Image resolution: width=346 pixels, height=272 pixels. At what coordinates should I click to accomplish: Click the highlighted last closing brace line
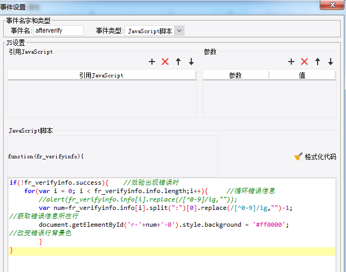coord(172,251)
